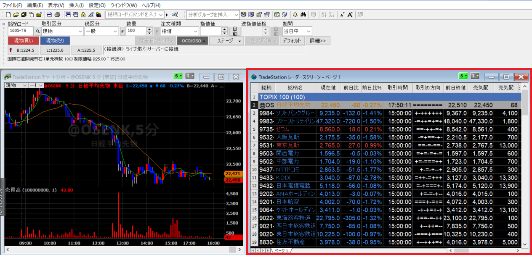Click the 前日比% column header
The width and height of the screenshot is (532, 255).
pyautogui.click(x=372, y=88)
